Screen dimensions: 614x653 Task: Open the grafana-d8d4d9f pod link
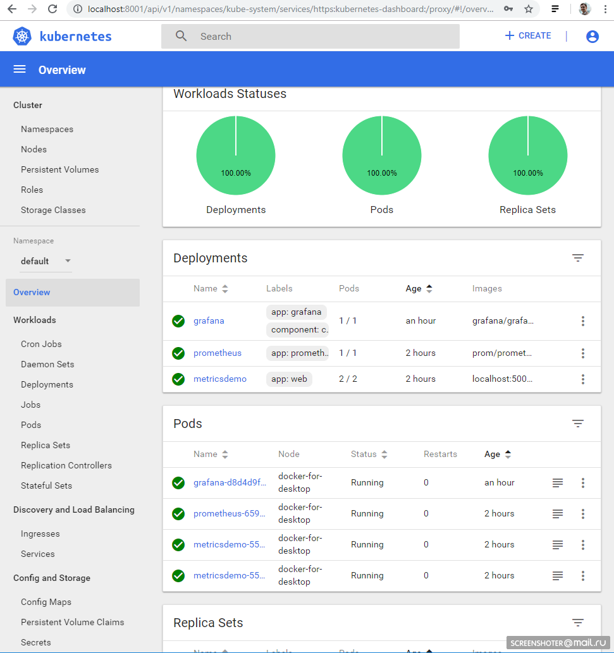(x=230, y=483)
